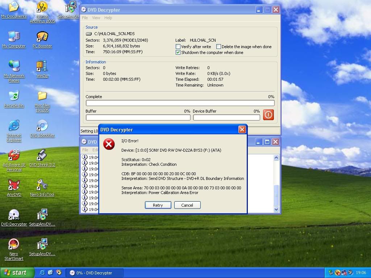Select the My Network Places icon

coord(14,71)
